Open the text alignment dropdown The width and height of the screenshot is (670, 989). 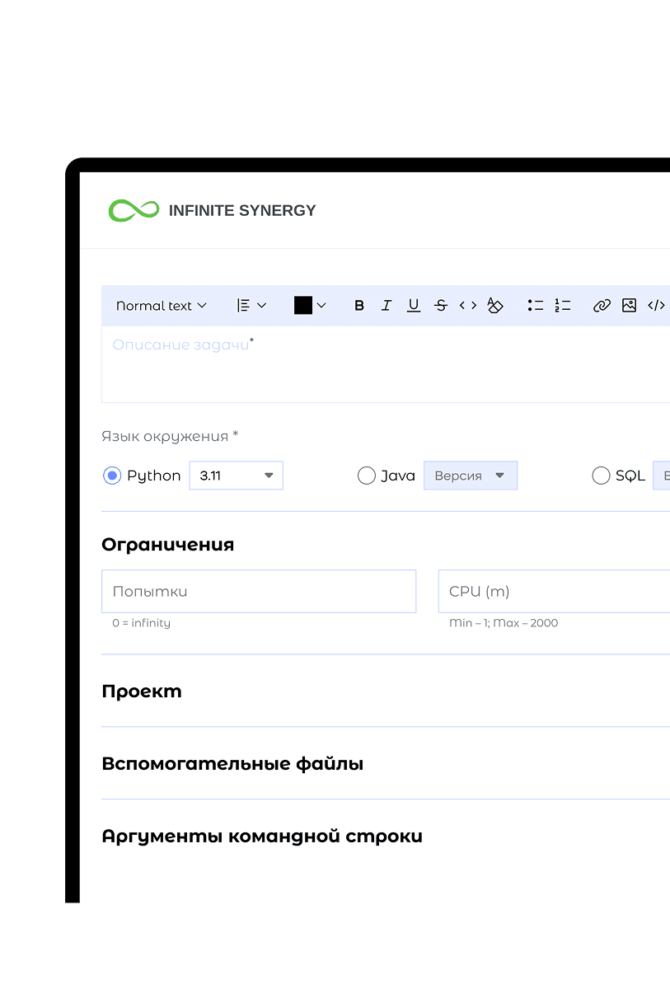pyautogui.click(x=252, y=306)
